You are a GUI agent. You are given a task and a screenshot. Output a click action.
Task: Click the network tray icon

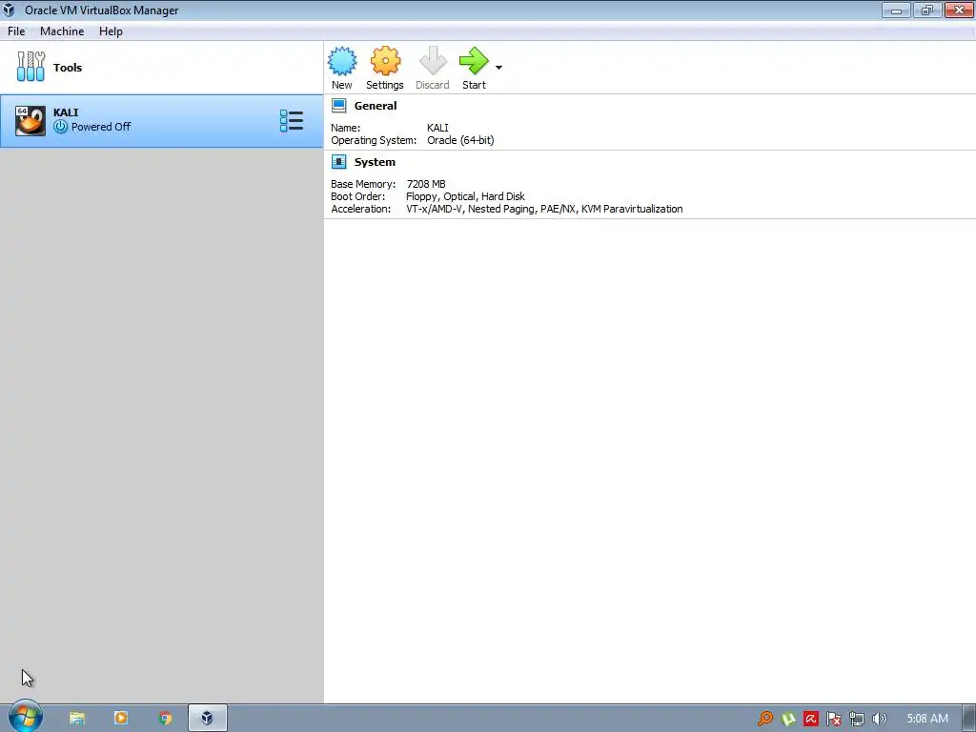[x=857, y=719]
